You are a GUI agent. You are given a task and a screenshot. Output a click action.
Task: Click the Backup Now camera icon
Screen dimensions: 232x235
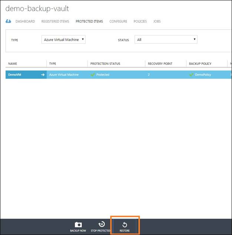pyautogui.click(x=78, y=225)
